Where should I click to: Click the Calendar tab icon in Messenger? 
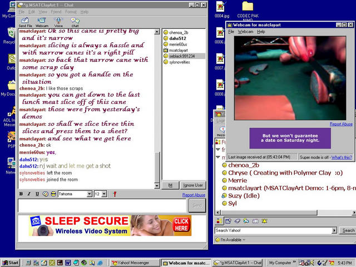tap(228, 221)
